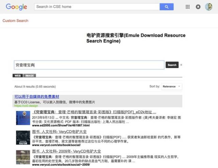
Task: Open result 《穷查理宝典：查理·芒格的智慧箴言录·彩图版》扫描版
Action: coord(94,112)
